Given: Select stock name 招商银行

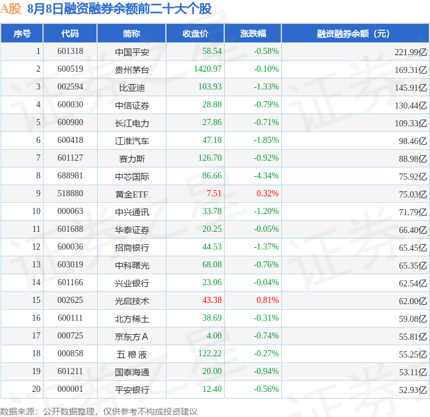Looking at the screenshot, I should 132,248.
